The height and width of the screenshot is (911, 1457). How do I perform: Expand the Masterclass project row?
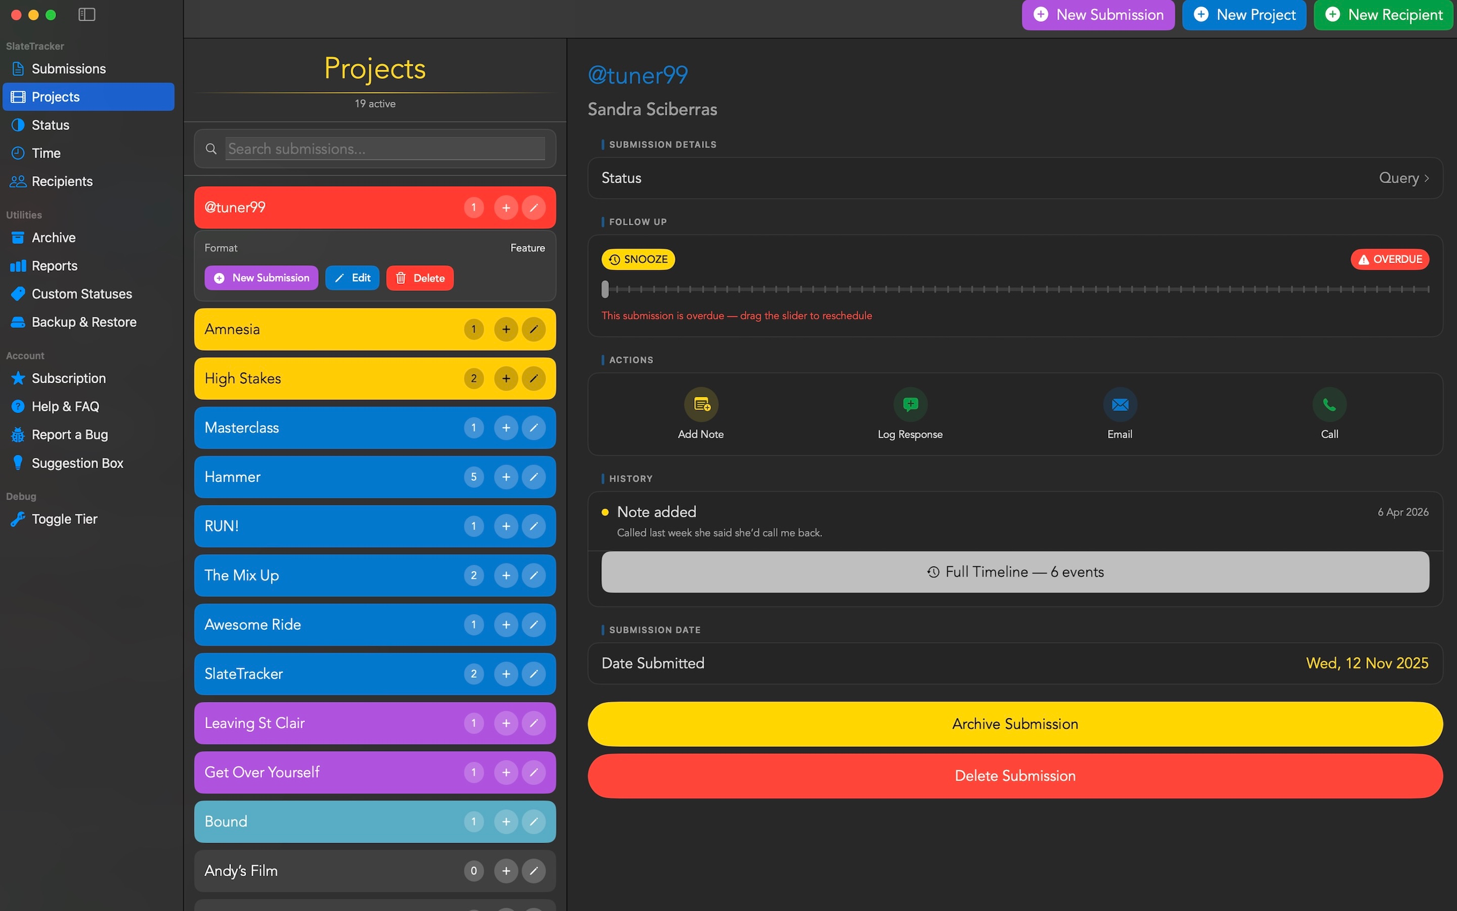pos(374,428)
